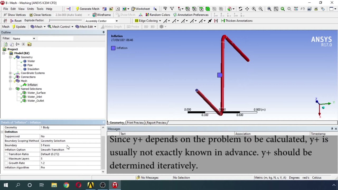Tick the Transition Ratio parameter checkbox
The image size is (338, 190).
(6, 154)
